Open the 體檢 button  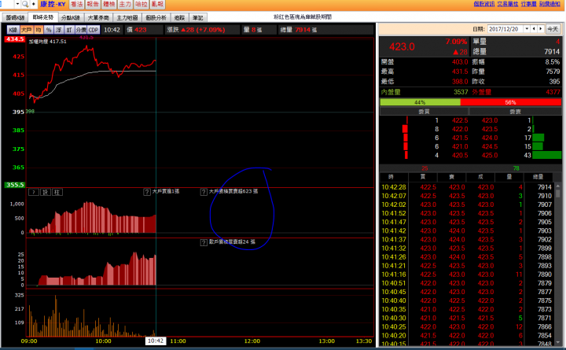click(109, 4)
